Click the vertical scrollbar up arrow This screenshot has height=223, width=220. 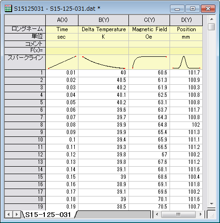pos(212,19)
